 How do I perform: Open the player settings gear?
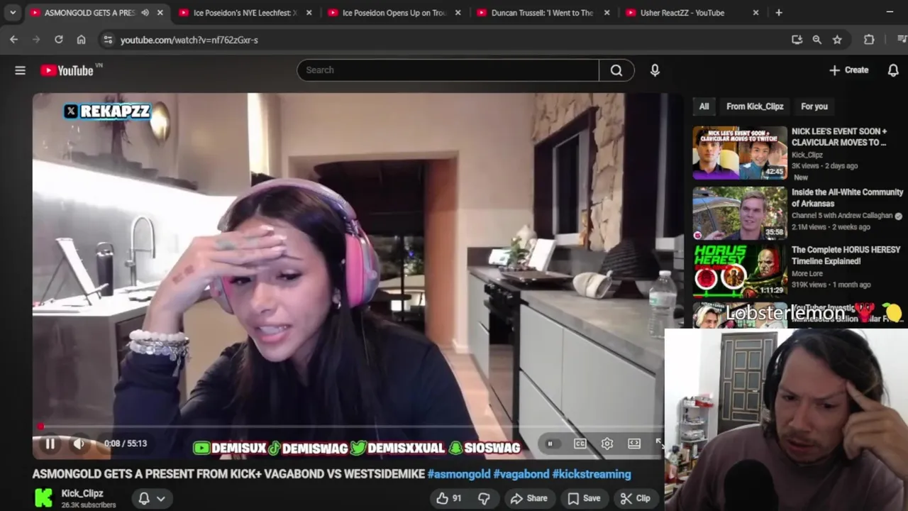(607, 444)
